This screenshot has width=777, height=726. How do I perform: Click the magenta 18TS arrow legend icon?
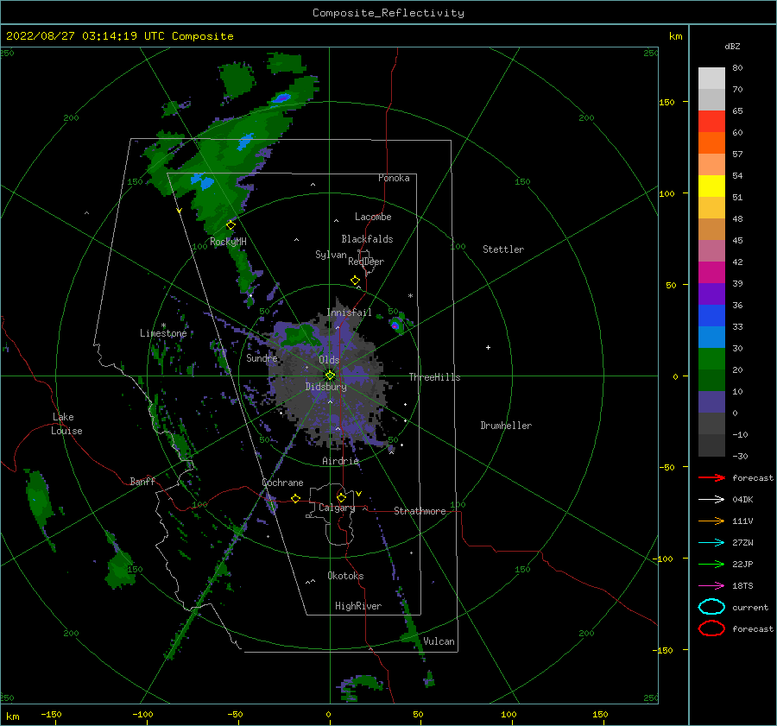711,586
